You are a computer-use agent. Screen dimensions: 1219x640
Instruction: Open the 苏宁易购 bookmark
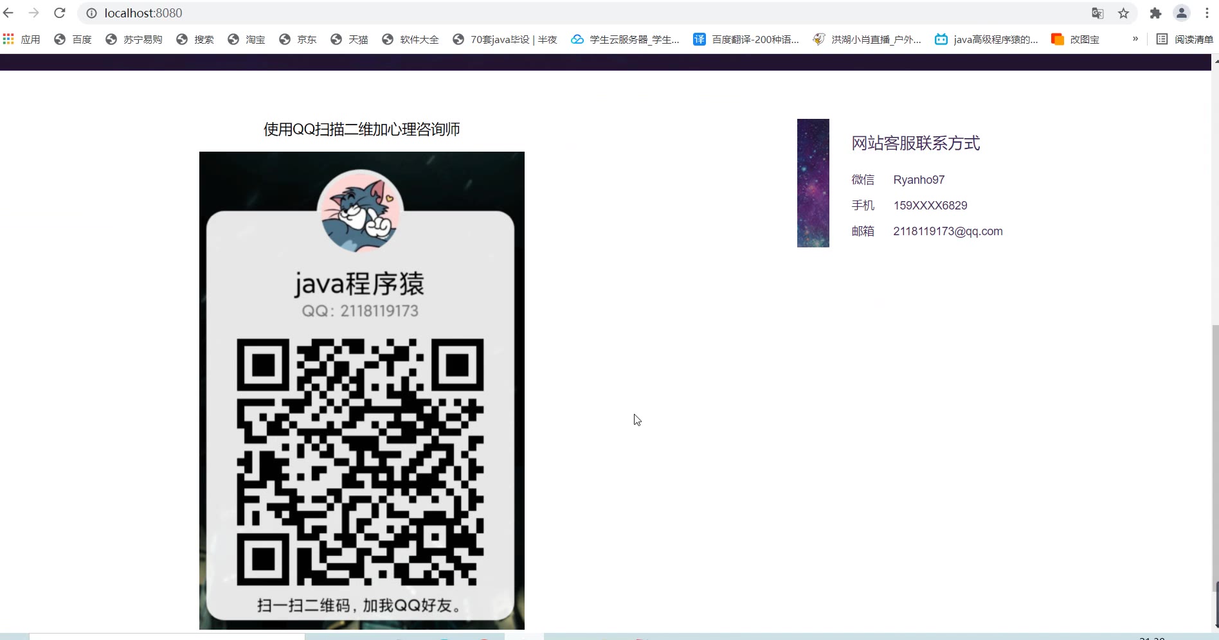(x=134, y=39)
